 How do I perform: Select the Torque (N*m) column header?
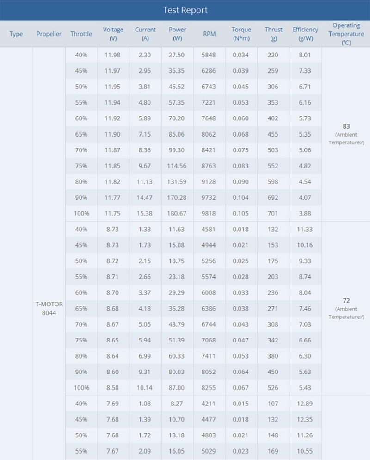pyautogui.click(x=241, y=34)
